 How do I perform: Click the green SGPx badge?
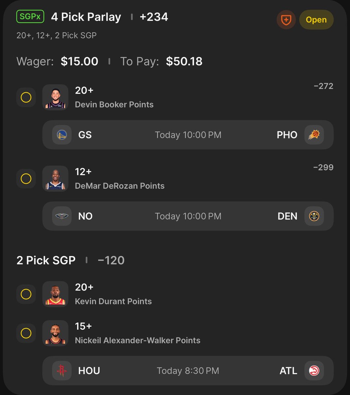[x=30, y=16]
